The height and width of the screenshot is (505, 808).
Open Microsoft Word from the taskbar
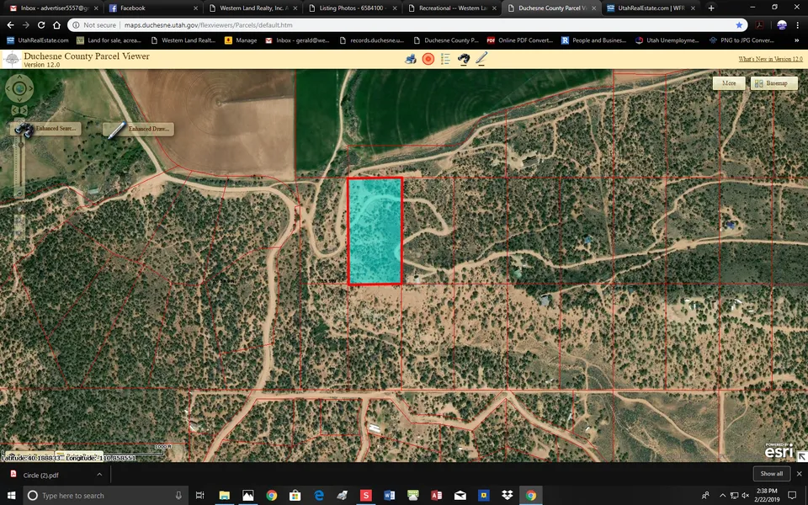coord(389,495)
